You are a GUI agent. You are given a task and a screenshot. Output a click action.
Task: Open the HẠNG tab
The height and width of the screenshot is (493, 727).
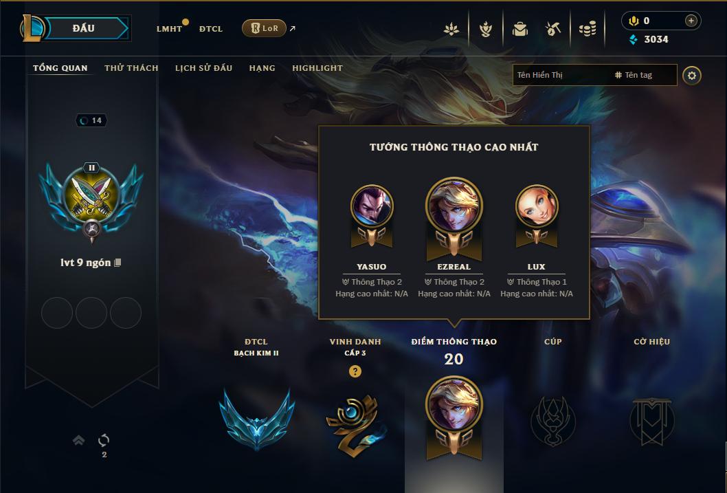pos(262,68)
